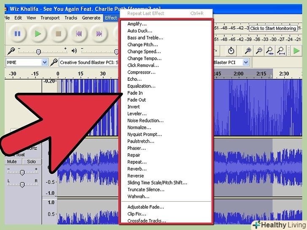Image resolution: width=307 pixels, height=230 pixels.
Task: Start playback with the big Play button
Action: (38, 34)
